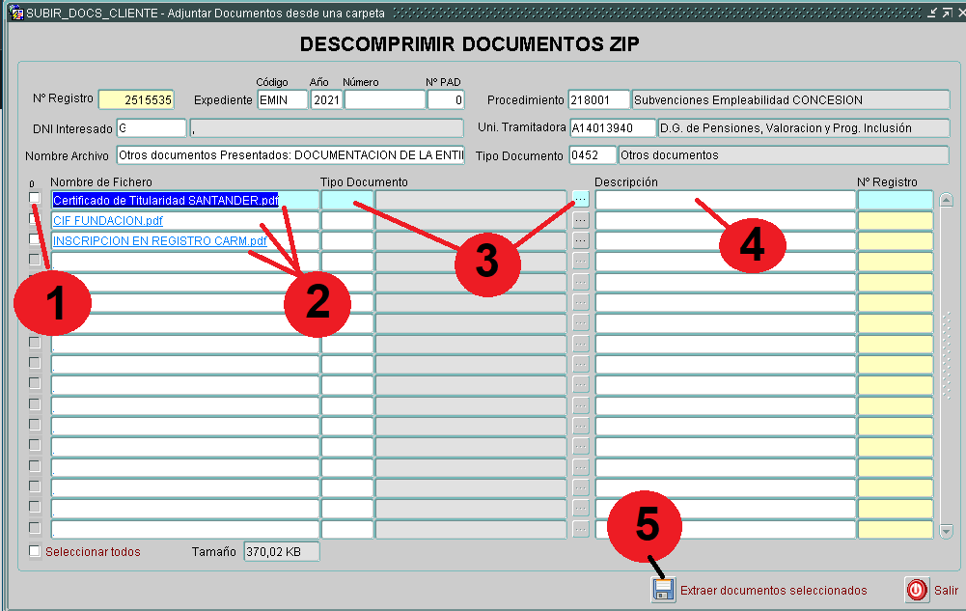Click the save disk icon for extracting documents
This screenshot has height=611, width=966.
(x=663, y=590)
